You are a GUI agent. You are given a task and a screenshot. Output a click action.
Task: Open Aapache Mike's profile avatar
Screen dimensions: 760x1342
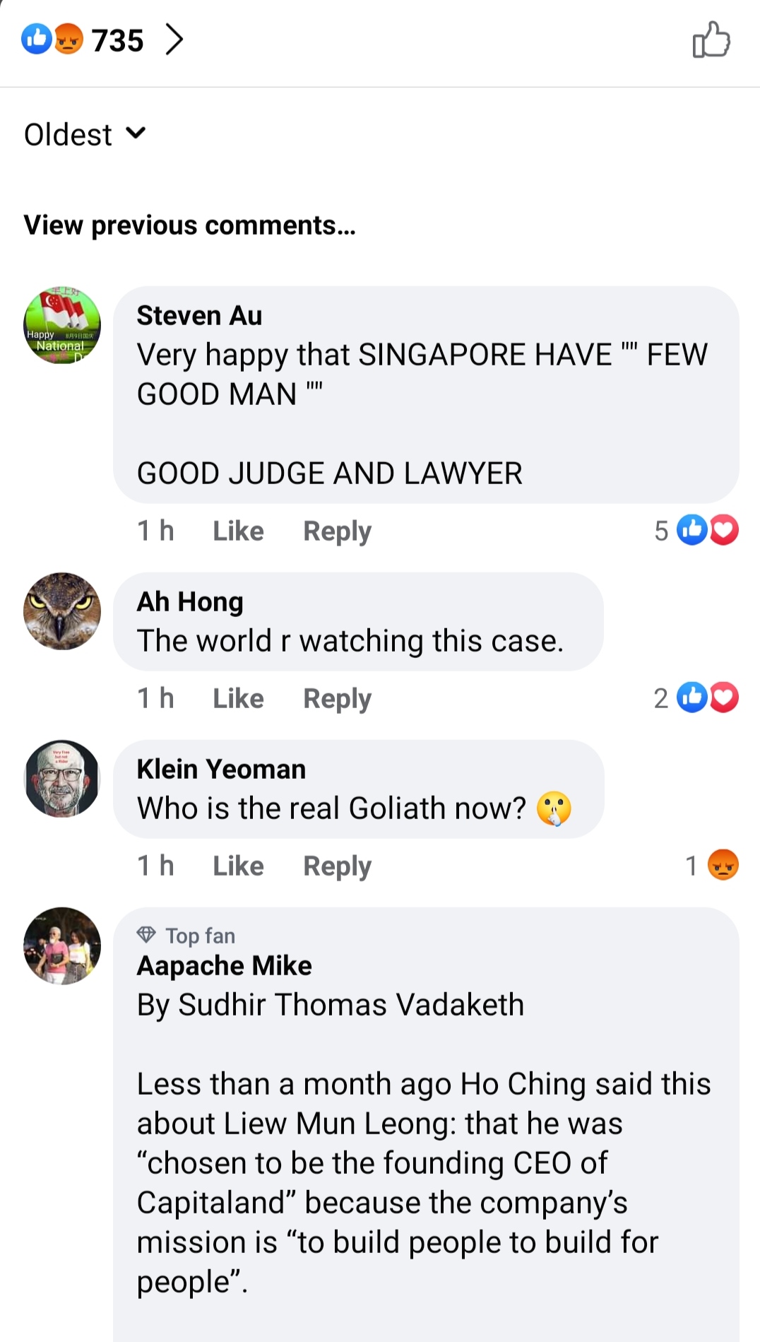[62, 946]
